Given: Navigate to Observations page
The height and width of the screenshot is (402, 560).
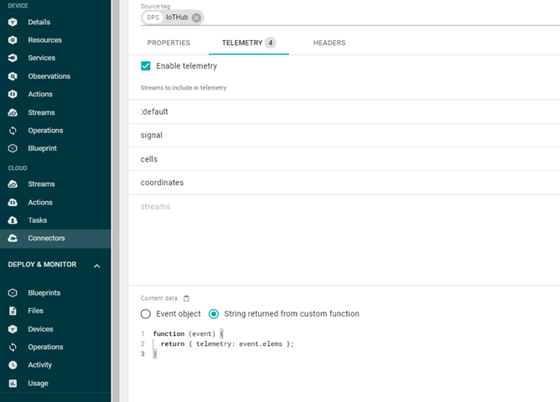Looking at the screenshot, I should (x=49, y=76).
